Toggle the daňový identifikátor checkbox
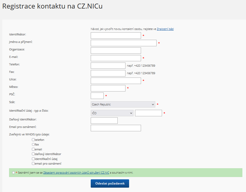The width and height of the screenshot is (246, 192). 33,154
